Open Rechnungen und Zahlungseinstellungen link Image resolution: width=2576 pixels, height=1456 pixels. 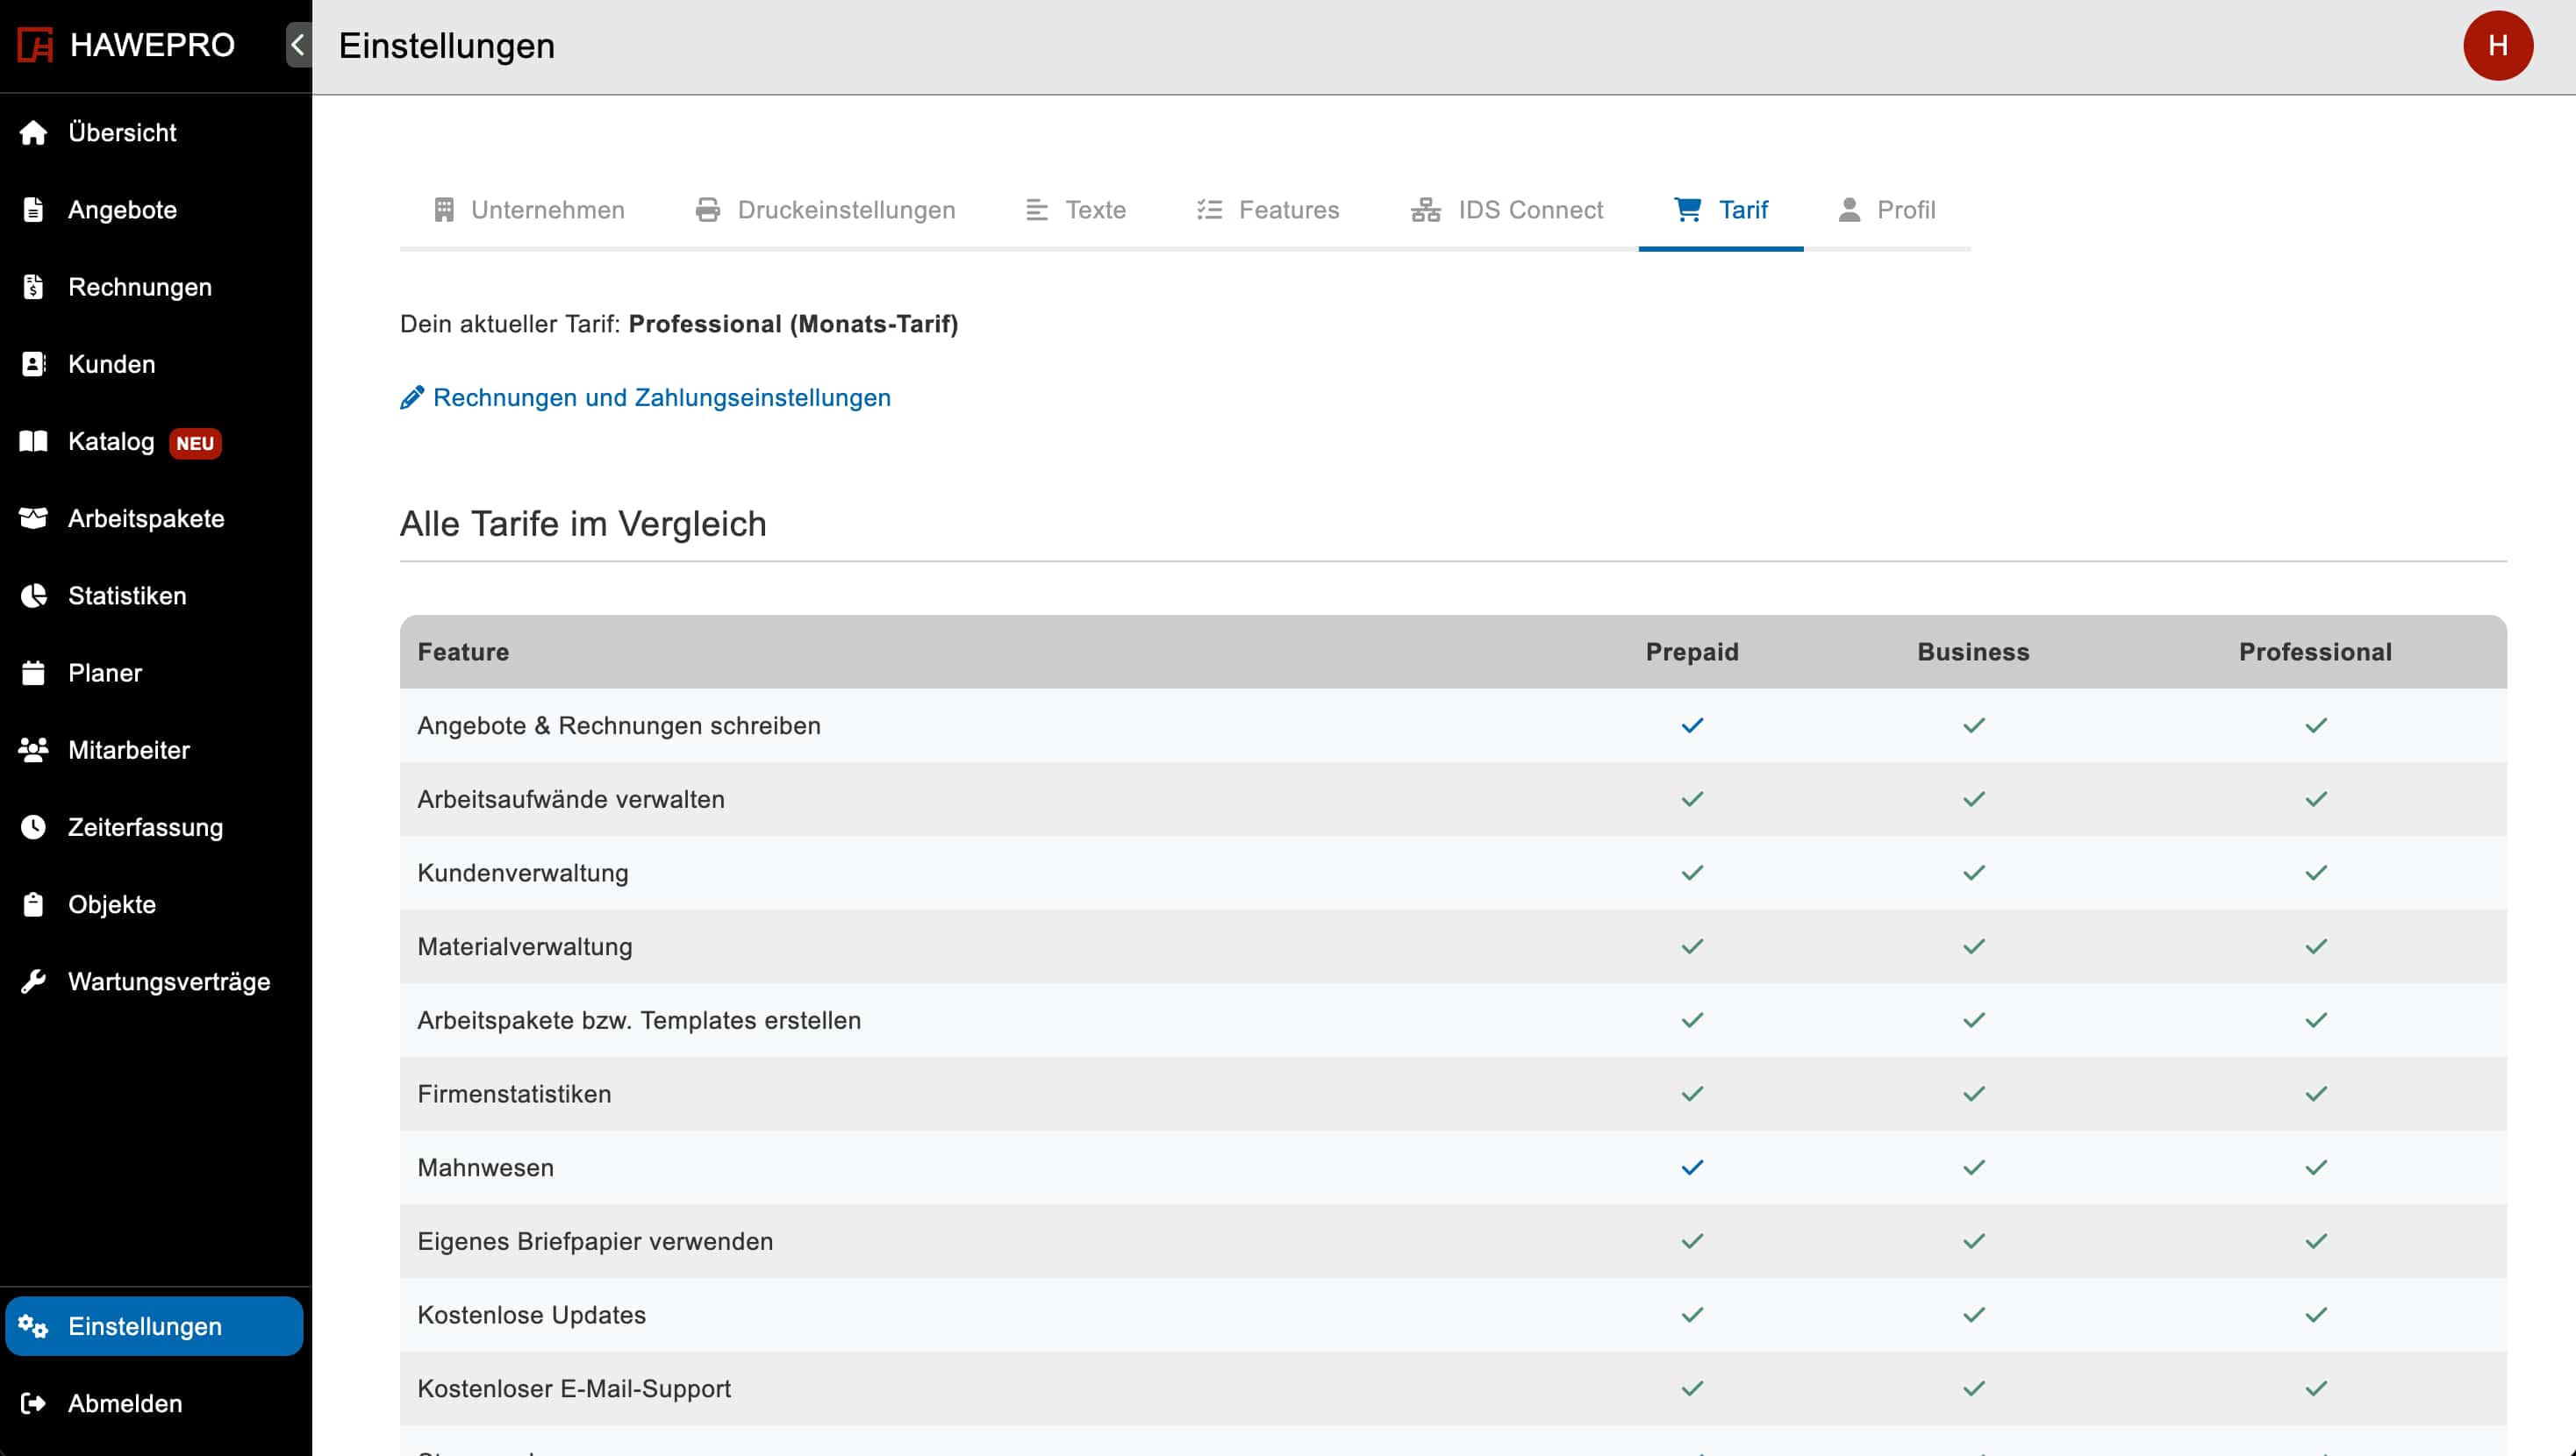point(661,398)
